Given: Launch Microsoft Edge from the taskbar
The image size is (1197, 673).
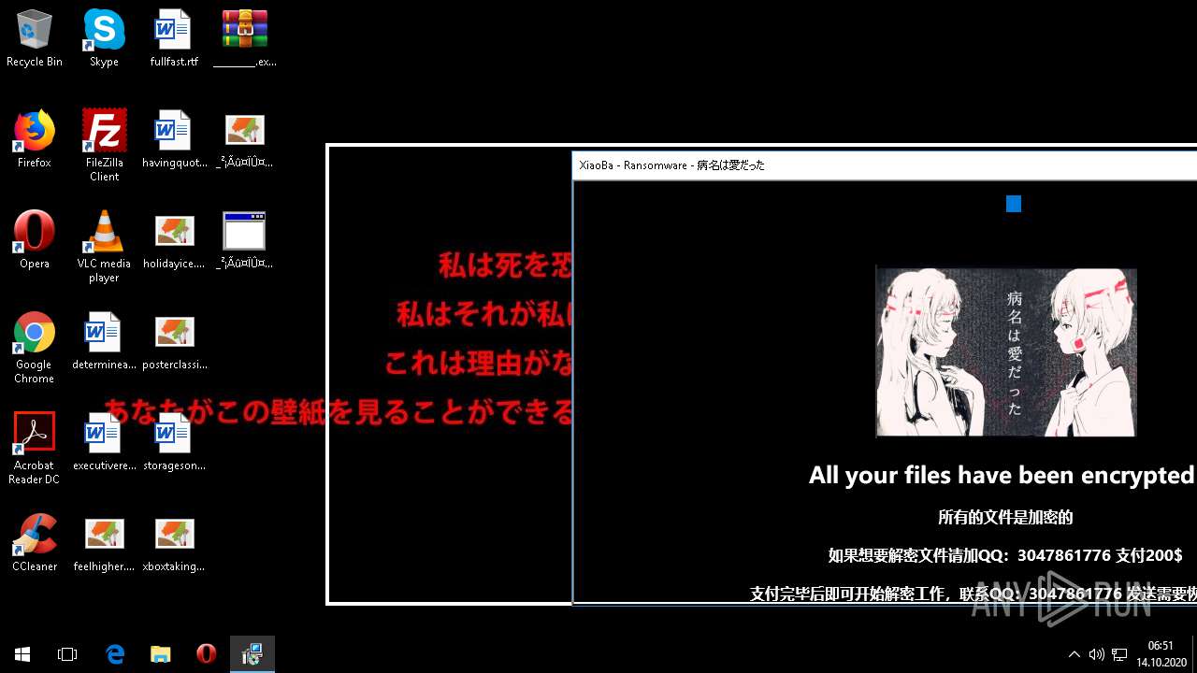Looking at the screenshot, I should click(x=115, y=654).
